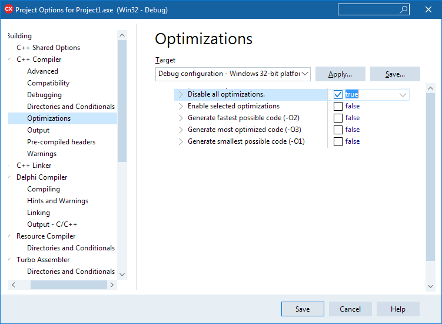The width and height of the screenshot is (442, 324).
Task: Expand the Generate smallest possible code row chevron
Action: tap(181, 142)
